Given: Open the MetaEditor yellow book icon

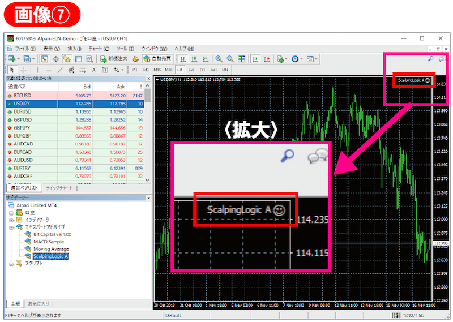Looking at the screenshot, I should tap(135, 59).
